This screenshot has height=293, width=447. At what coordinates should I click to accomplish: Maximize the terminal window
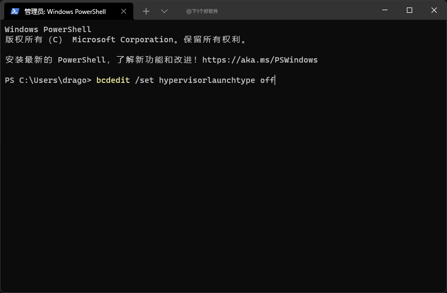point(410,10)
